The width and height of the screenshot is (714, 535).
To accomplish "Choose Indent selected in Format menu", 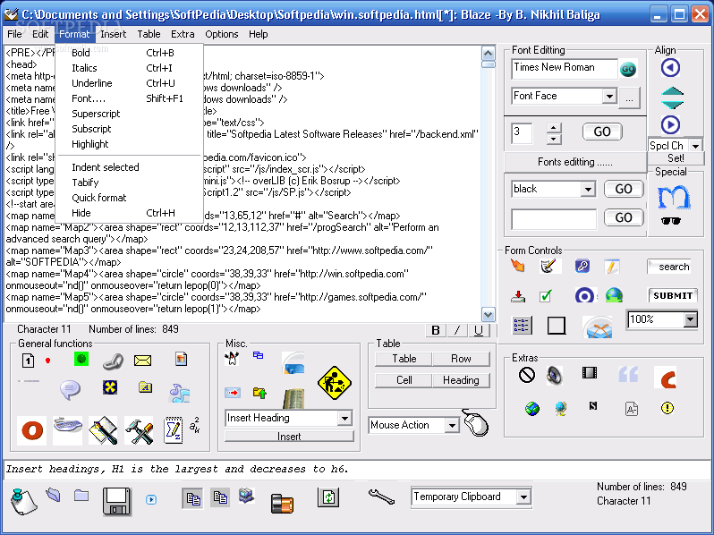I will [129, 167].
